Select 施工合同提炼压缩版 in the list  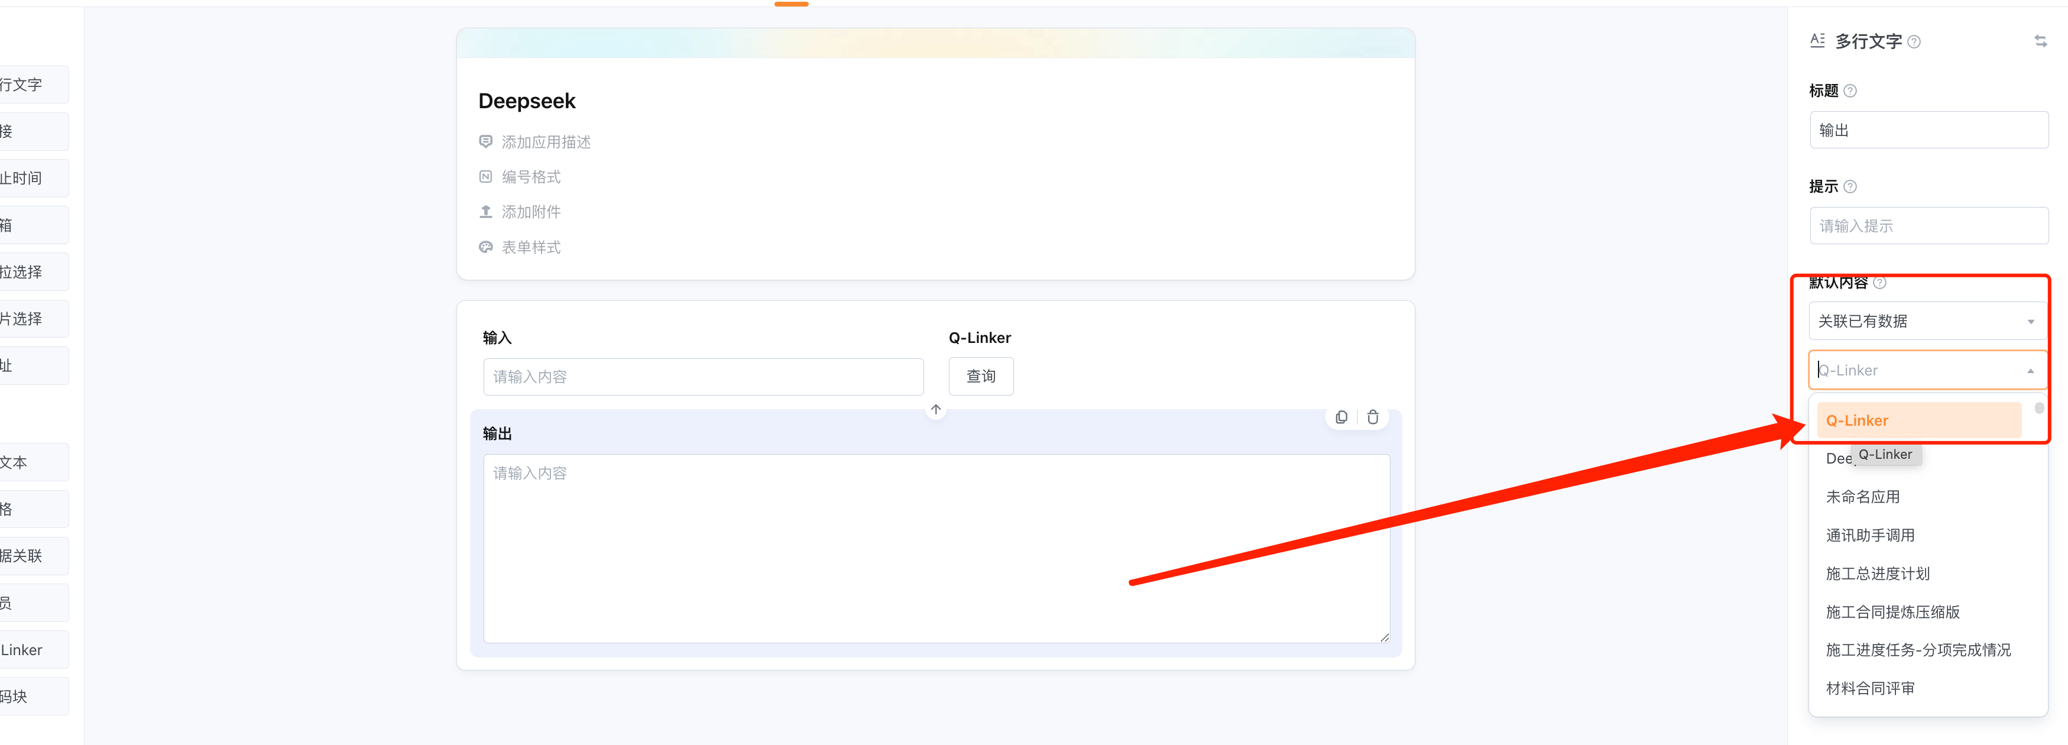(1892, 613)
